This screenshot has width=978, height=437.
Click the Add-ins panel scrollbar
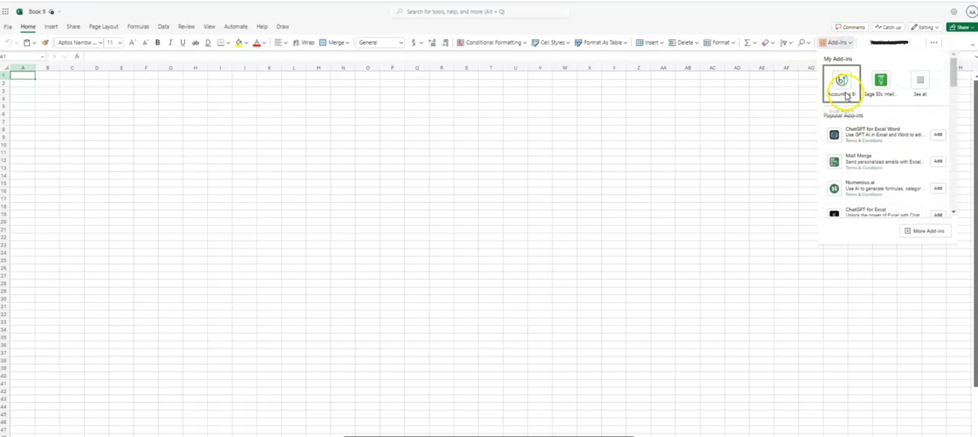click(x=953, y=72)
